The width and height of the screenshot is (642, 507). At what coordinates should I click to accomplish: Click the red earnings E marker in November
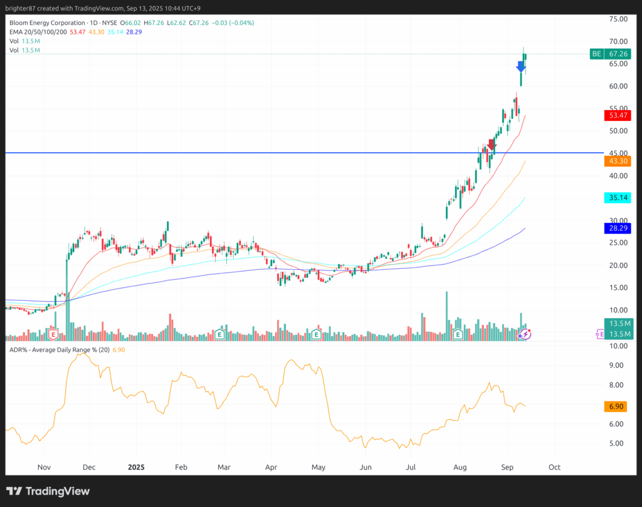click(x=53, y=335)
